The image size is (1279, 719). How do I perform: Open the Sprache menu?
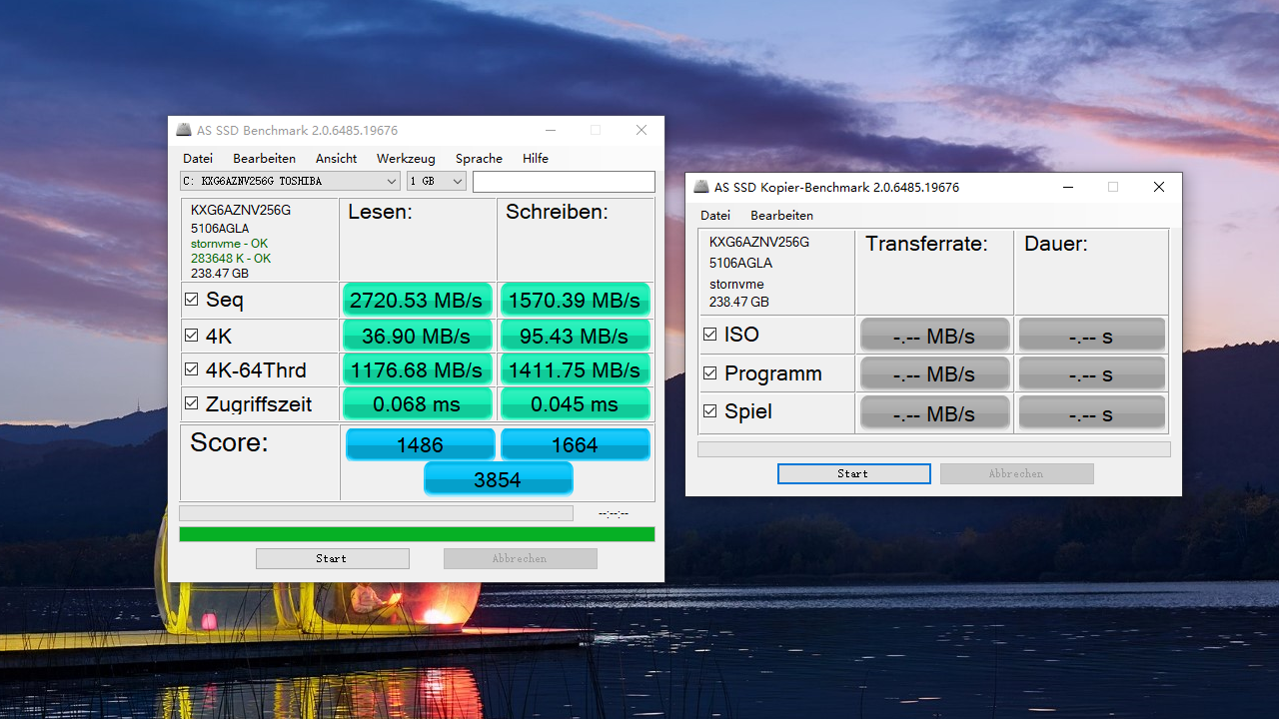click(478, 158)
